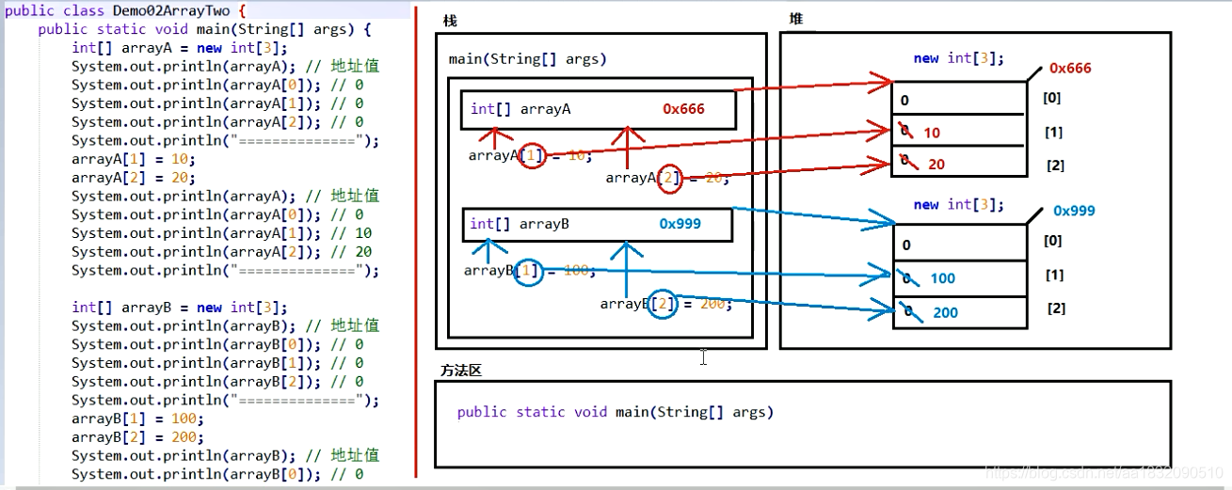The width and height of the screenshot is (1232, 490).
Task: Select code line 'System.out.println(arrayA[1]); // 10'
Action: coord(221,233)
